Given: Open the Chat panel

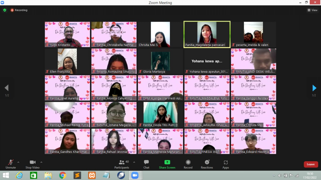Looking at the screenshot, I should 146,164.
